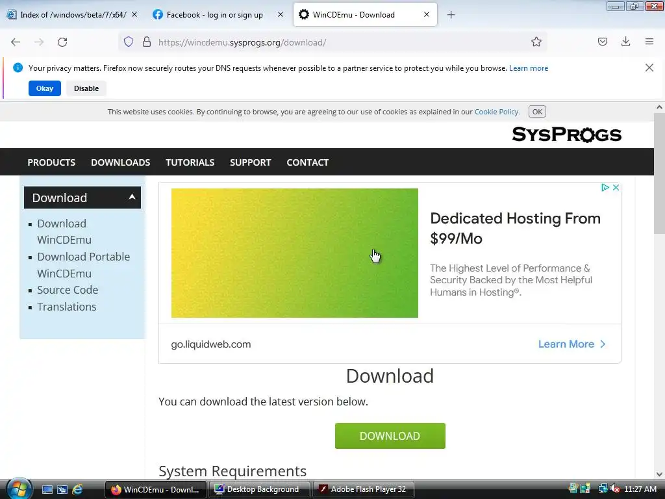665x499 pixels.
Task: Open the Cookie Policy link
Action: pyautogui.click(x=496, y=112)
